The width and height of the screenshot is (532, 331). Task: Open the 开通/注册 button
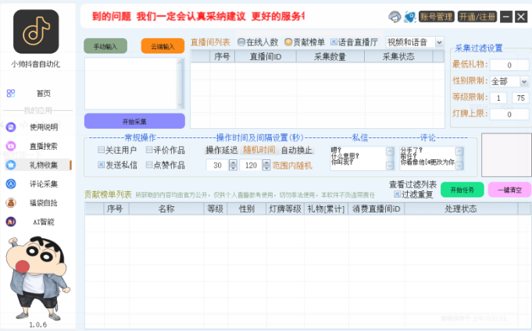coord(477,16)
